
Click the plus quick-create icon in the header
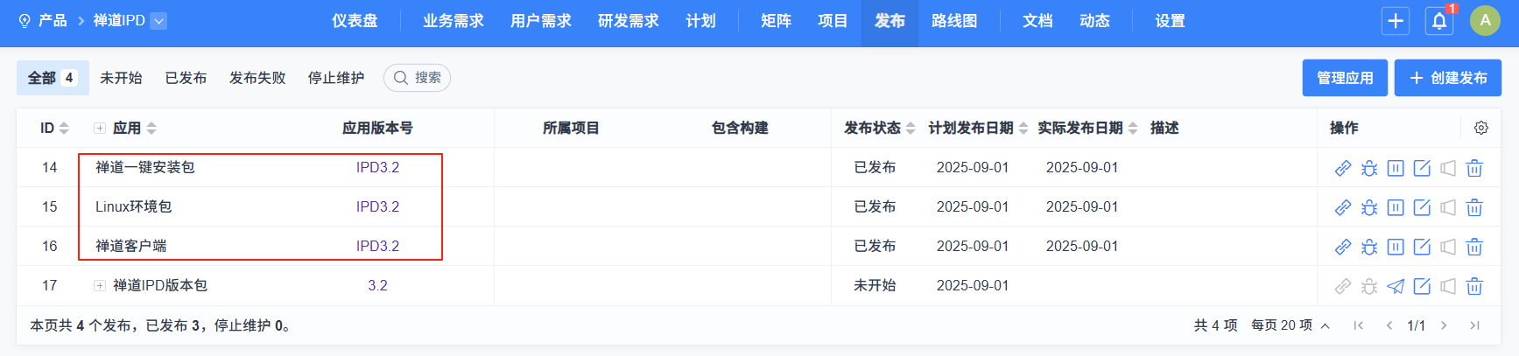(1396, 21)
